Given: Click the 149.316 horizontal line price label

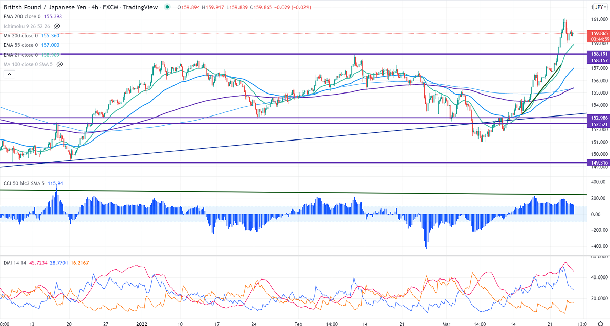Looking at the screenshot, I should click(599, 163).
